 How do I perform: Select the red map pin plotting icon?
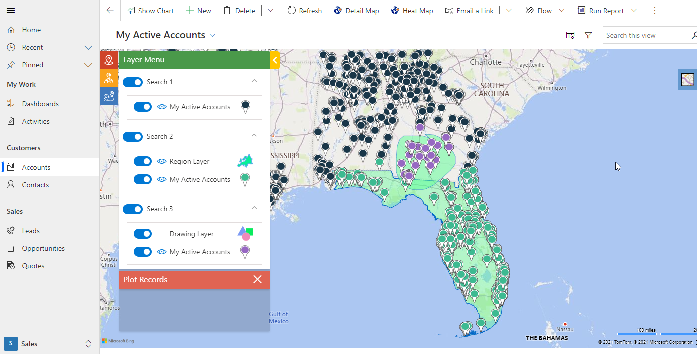tap(109, 60)
